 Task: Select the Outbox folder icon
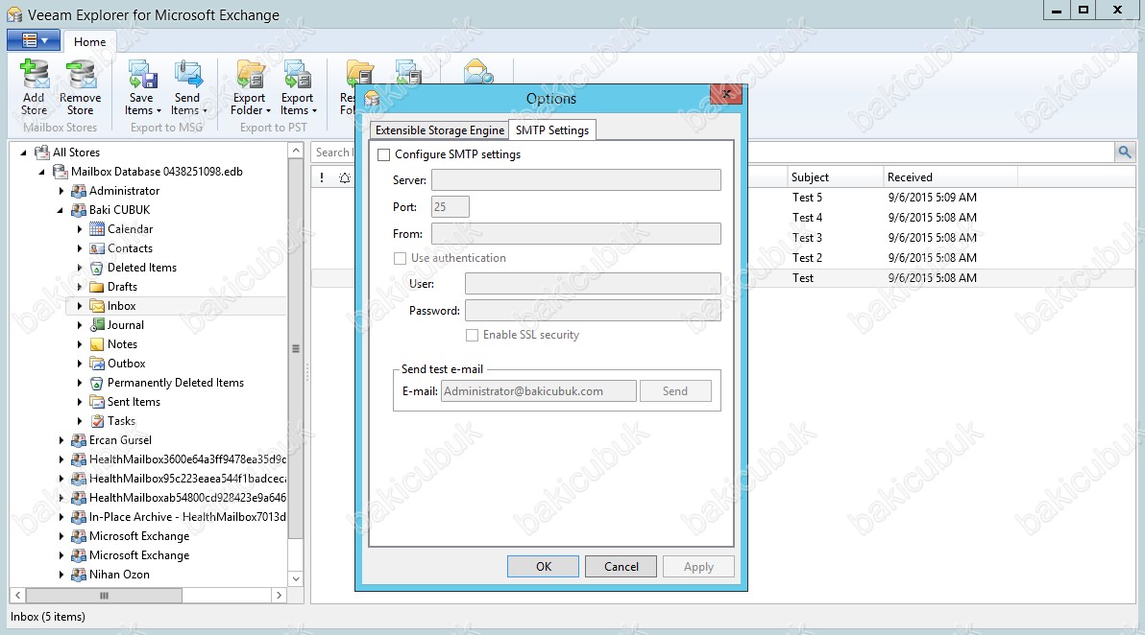96,364
